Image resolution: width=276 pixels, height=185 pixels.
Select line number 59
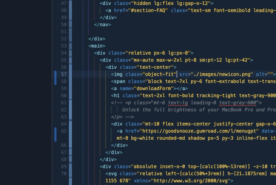tap(64, 88)
